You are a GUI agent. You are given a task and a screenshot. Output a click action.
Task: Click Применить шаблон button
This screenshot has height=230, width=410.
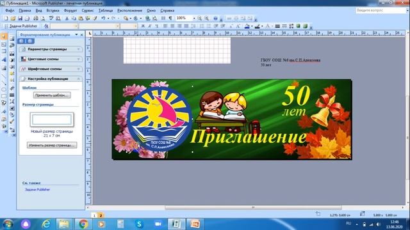[x=52, y=95]
